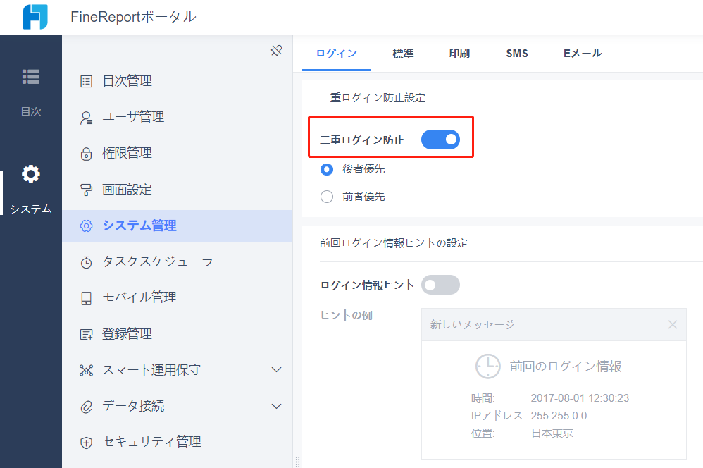Enable the ログイン情報ヒント switch
Screen dimensions: 703x468
(440, 285)
